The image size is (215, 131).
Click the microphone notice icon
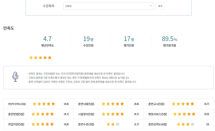[15, 77]
